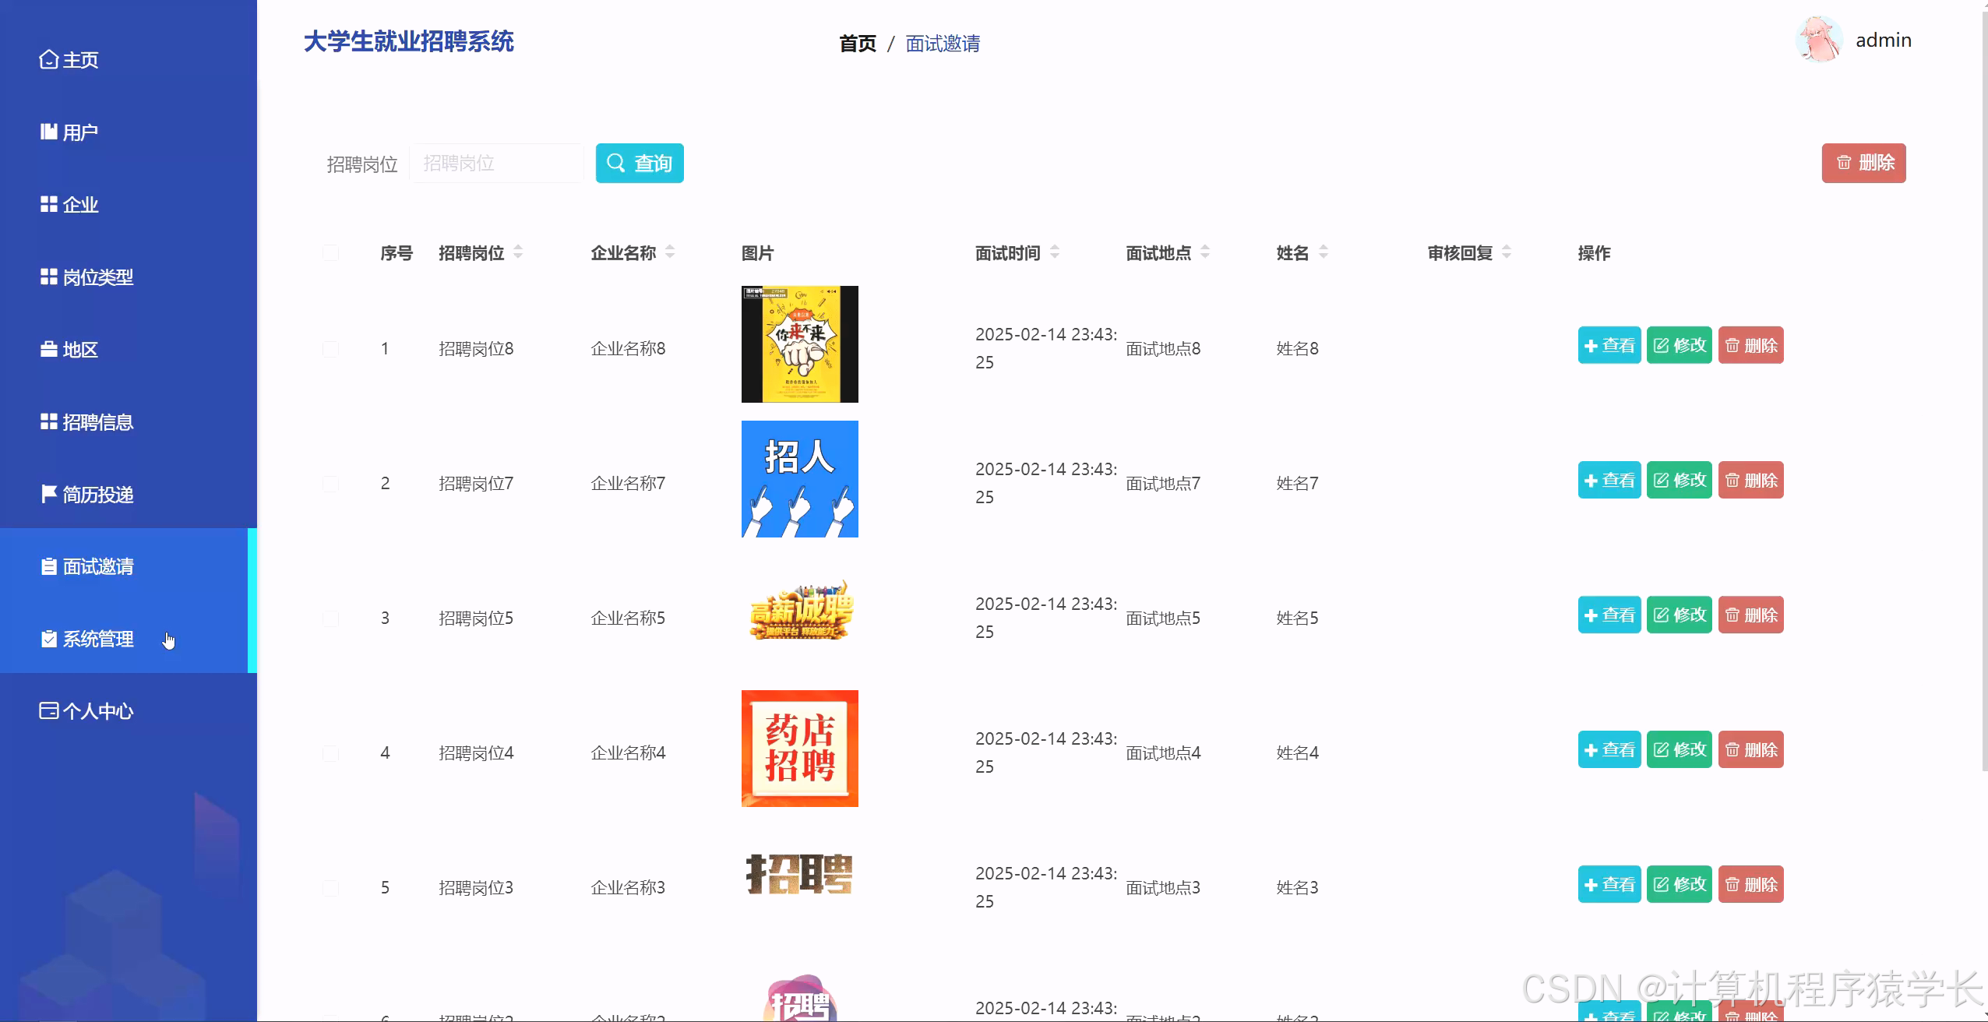Click the magnifier icon in 查询 button

615,163
